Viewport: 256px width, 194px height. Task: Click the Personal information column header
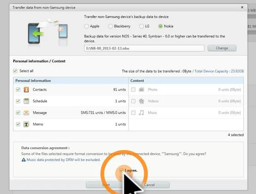coord(71,81)
